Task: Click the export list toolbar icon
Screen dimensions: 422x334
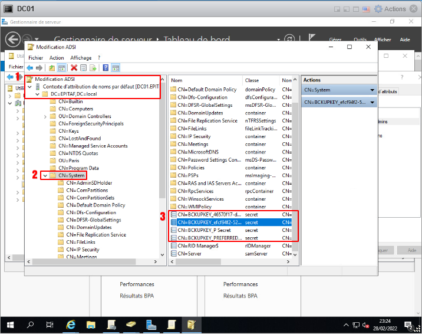Action: (94, 68)
